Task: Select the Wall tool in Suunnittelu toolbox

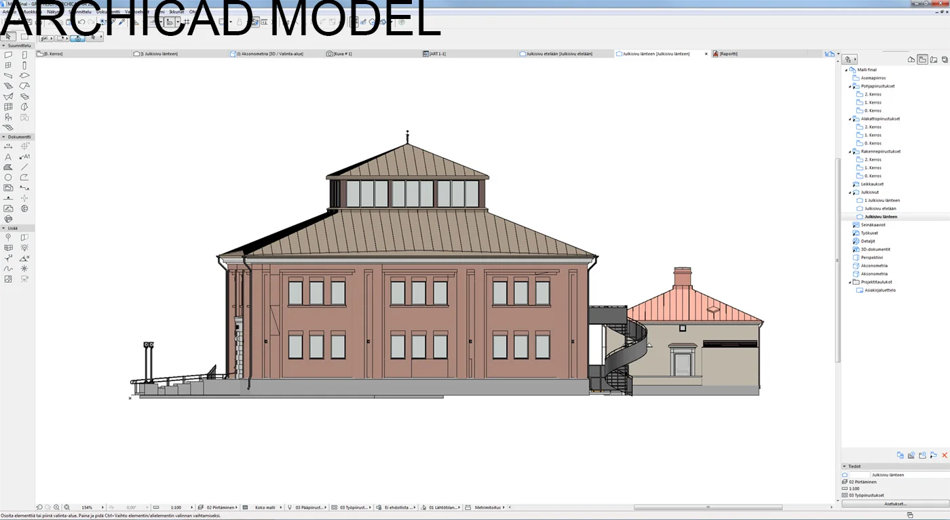Action: tap(8, 55)
